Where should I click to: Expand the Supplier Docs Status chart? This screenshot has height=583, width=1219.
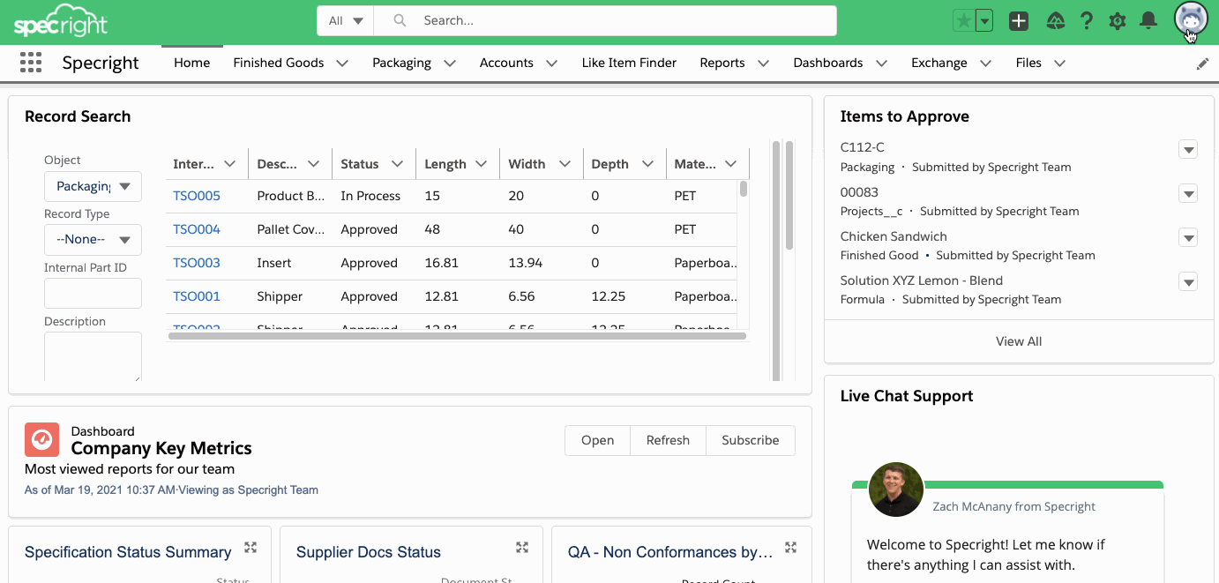pos(522,548)
